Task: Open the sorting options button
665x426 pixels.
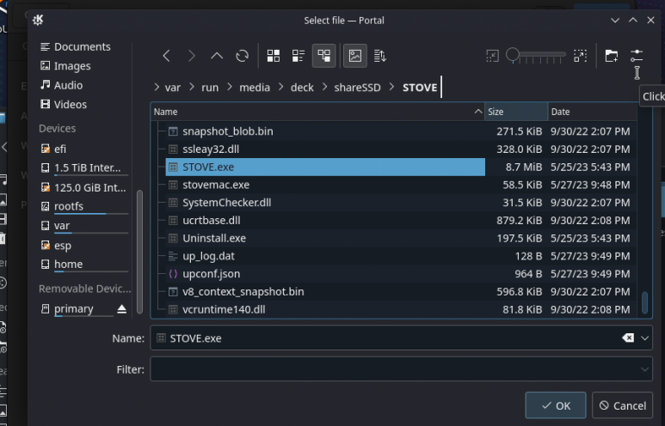Action: 380,56
